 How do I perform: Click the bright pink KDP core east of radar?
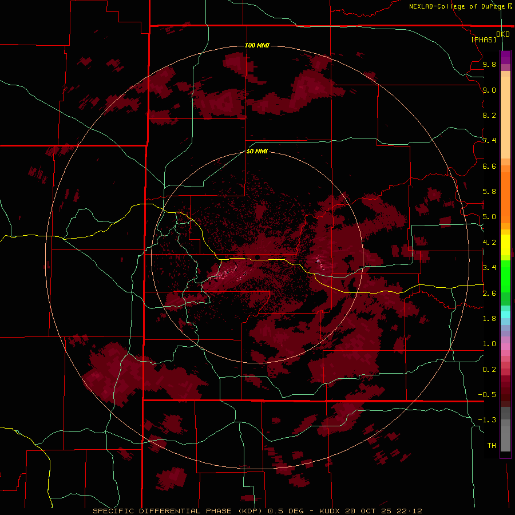coord(319,263)
